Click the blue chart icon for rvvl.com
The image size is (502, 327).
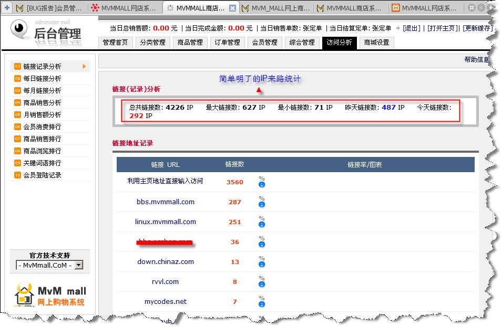(x=262, y=284)
